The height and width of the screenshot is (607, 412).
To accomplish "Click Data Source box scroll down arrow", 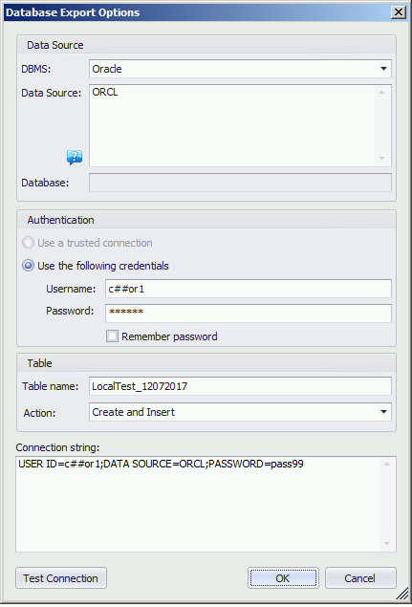I will tap(381, 159).
